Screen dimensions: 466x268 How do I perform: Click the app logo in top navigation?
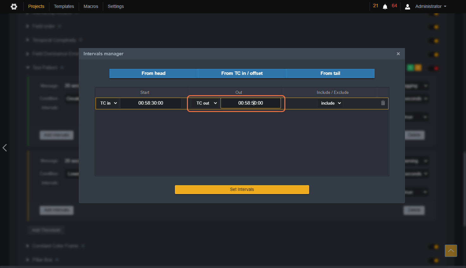(x=14, y=6)
